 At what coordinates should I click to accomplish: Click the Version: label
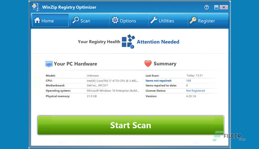(x=151, y=96)
